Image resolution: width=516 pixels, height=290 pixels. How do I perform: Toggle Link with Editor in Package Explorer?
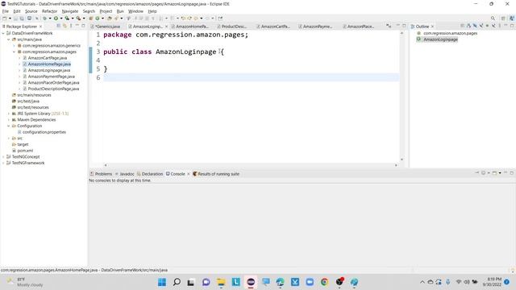pos(64,26)
